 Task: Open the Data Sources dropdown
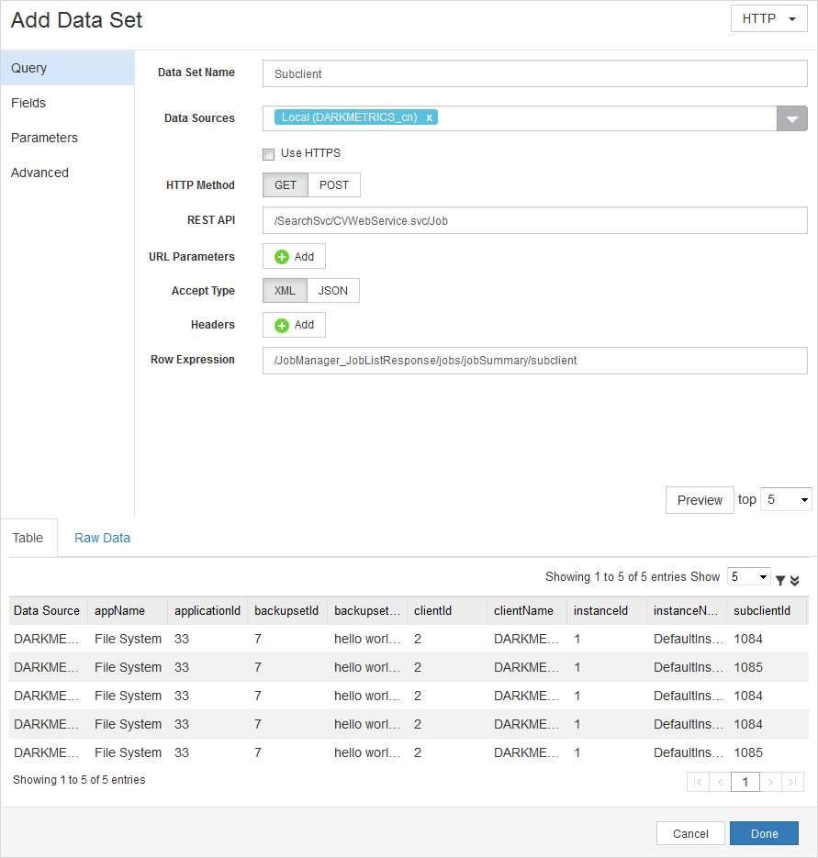[791, 117]
